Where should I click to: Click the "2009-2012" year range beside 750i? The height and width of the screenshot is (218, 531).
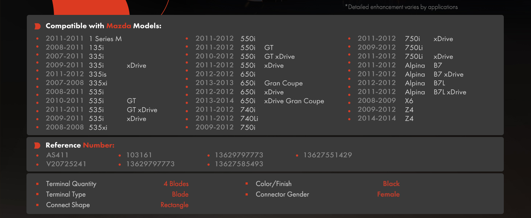click(215, 128)
